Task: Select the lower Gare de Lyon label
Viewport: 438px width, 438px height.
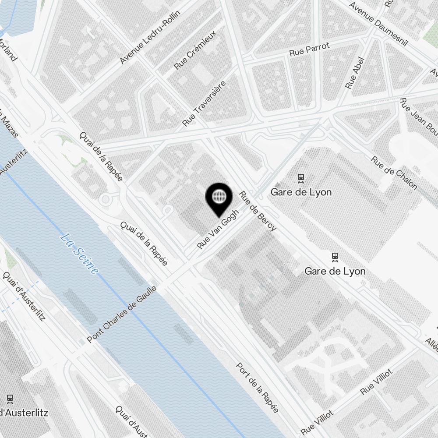Action: pos(335,271)
